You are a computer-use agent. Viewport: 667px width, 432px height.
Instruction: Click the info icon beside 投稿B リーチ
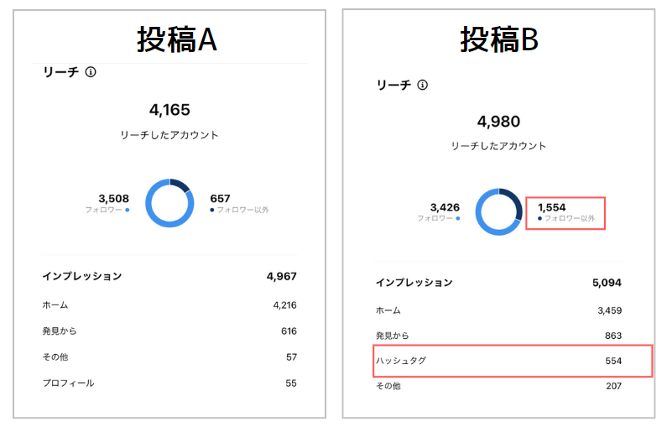point(422,85)
